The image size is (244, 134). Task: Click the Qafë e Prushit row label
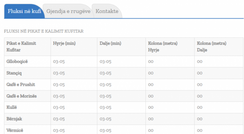coord(21,85)
